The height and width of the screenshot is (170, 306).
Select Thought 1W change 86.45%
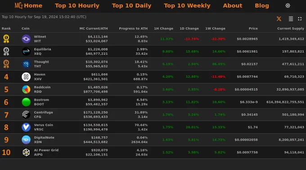pyautogui.click(x=219, y=64)
